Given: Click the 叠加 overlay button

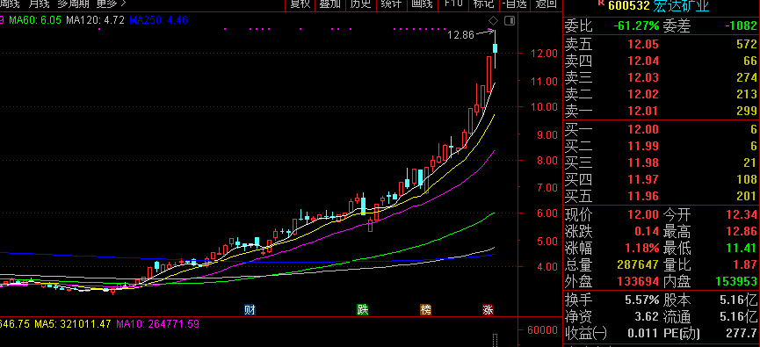Looking at the screenshot, I should (x=329, y=4).
